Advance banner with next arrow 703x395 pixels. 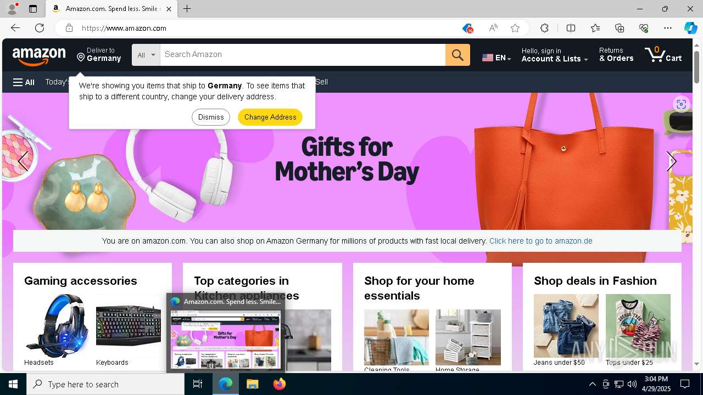point(671,161)
